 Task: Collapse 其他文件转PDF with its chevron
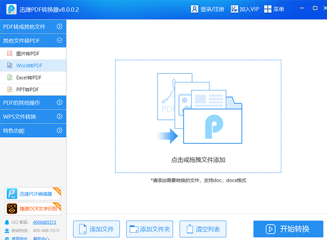pyautogui.click(x=59, y=40)
